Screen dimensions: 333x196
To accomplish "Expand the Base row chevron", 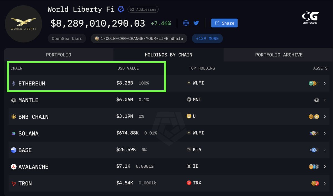I will coord(325,150).
